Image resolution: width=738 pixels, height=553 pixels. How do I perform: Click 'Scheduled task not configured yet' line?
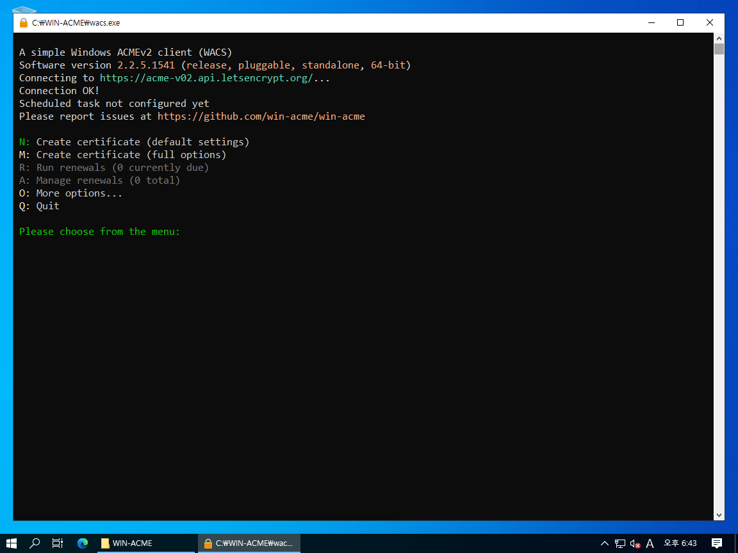114,104
